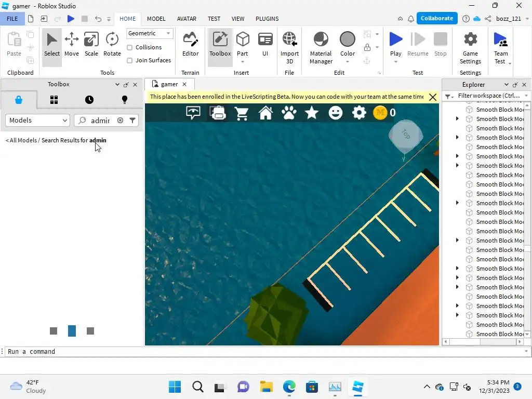
Task: Click the paw print icon in viewport
Action: pyautogui.click(x=289, y=113)
